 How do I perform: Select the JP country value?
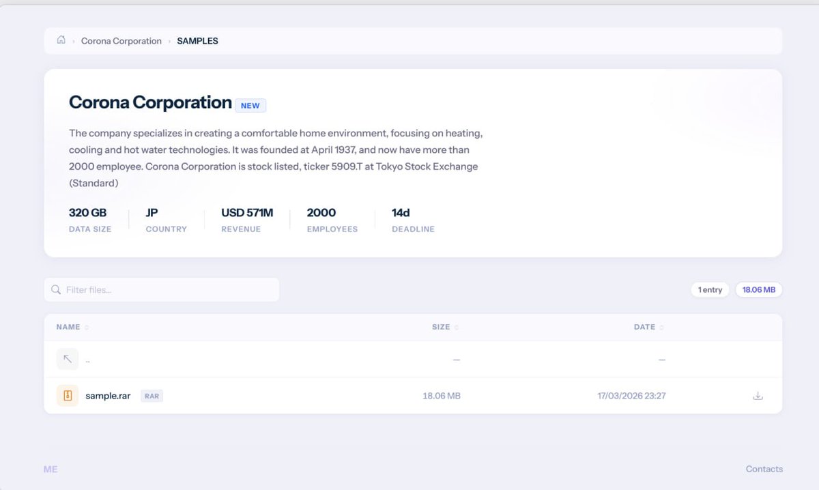click(x=152, y=213)
